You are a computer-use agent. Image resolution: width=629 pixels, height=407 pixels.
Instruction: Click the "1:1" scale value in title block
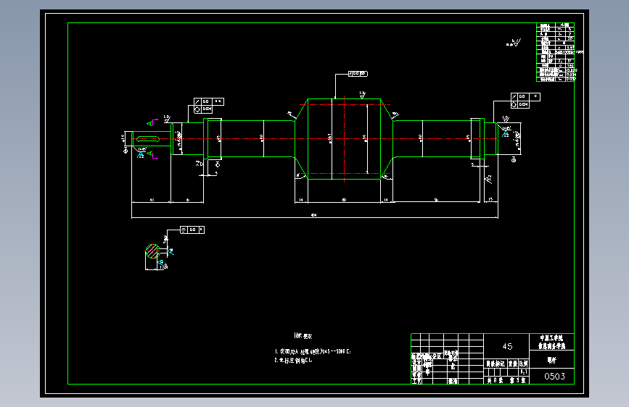(x=524, y=372)
